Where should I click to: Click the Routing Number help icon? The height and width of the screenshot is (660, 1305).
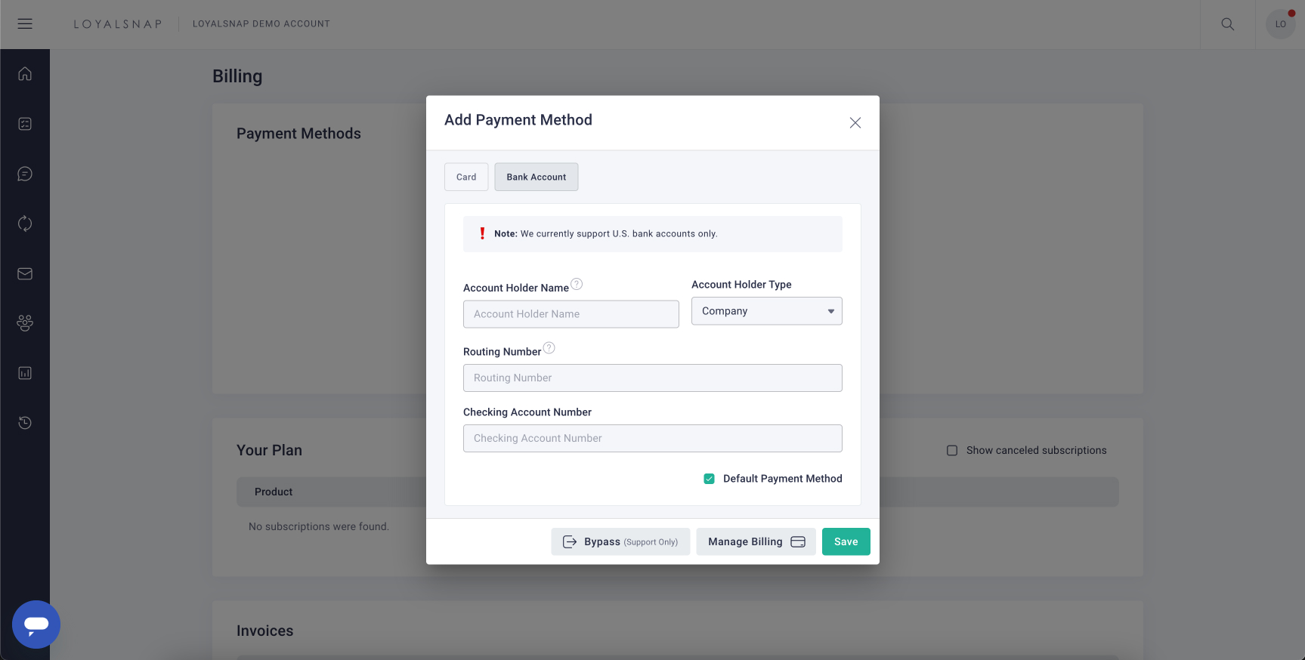pyautogui.click(x=549, y=348)
